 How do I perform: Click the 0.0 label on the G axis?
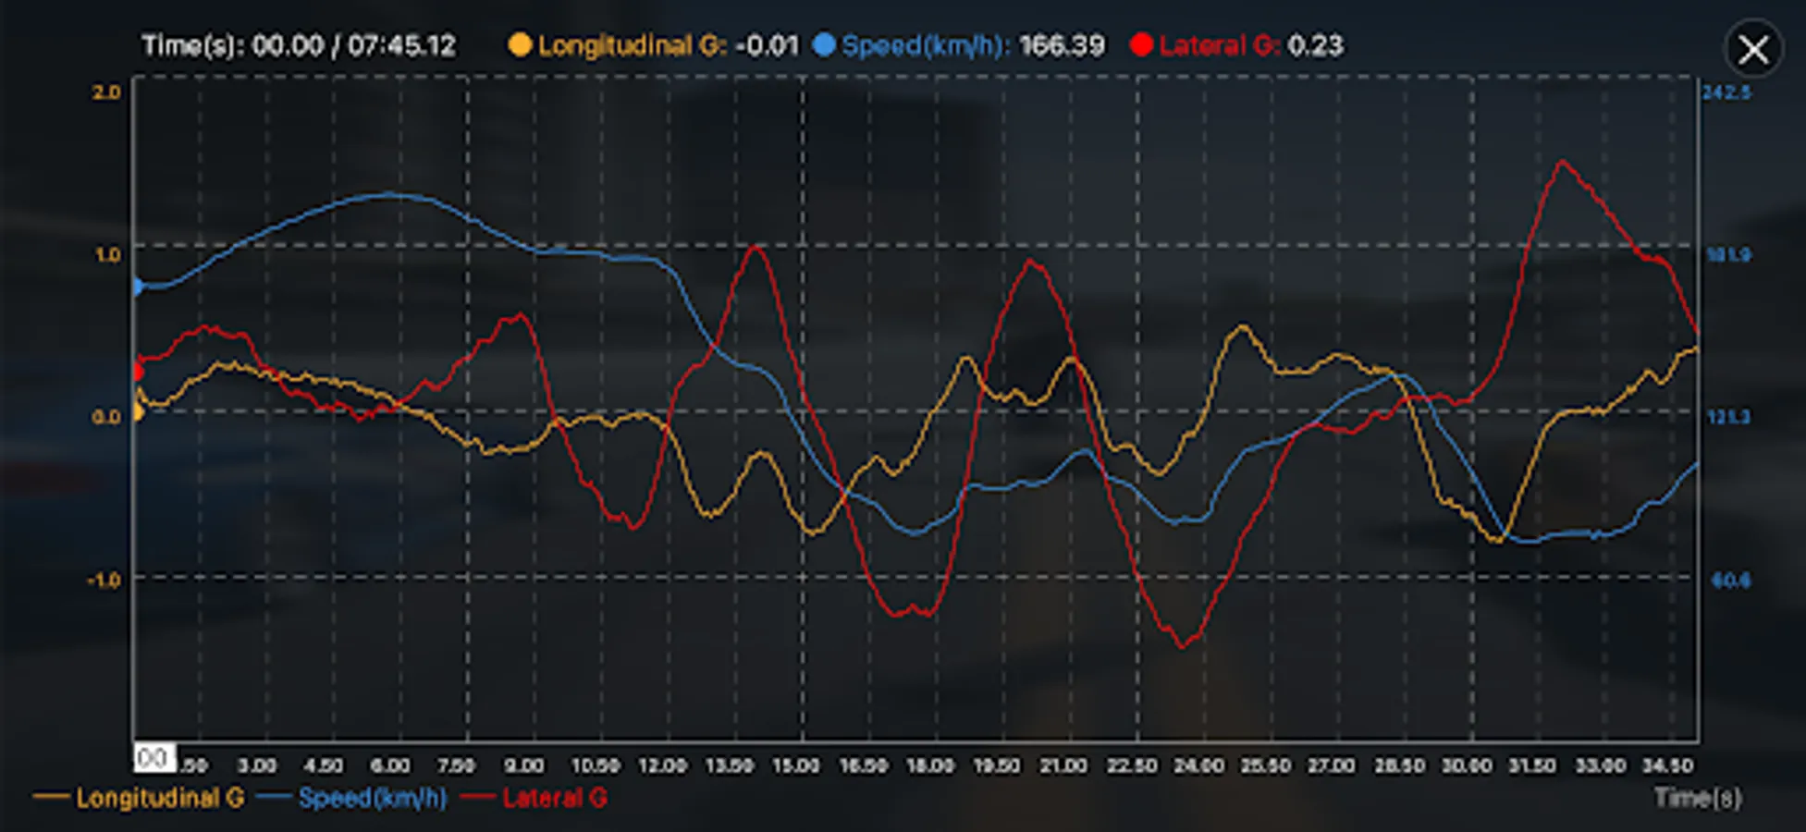(106, 417)
